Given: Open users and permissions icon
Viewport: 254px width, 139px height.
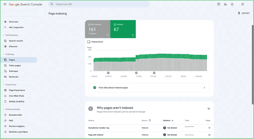Looking at the screenshot, I should 225,4.
